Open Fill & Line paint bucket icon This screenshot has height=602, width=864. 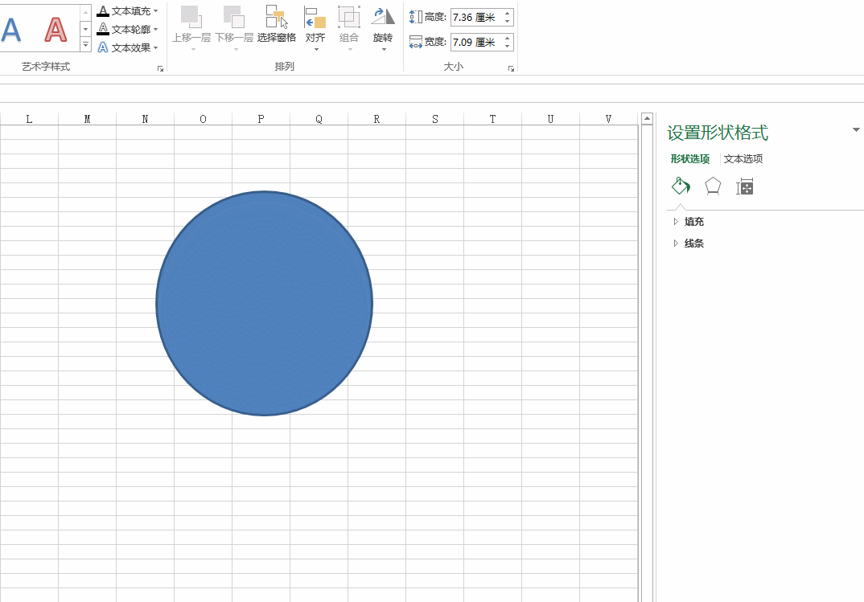coord(681,186)
